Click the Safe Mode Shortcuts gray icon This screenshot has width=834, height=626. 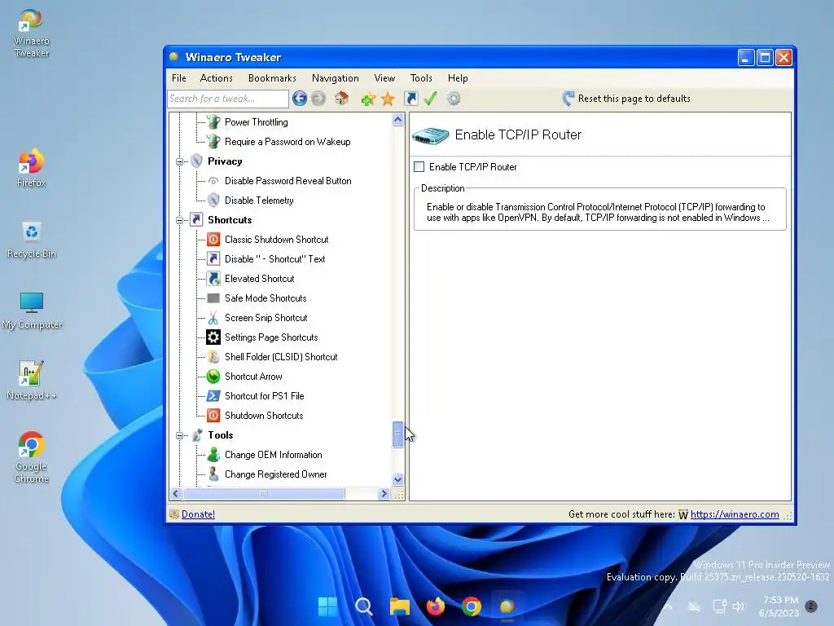[213, 298]
